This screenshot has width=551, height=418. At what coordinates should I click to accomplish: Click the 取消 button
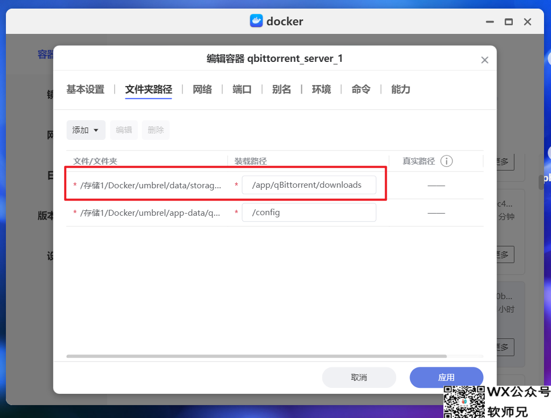pos(359,377)
